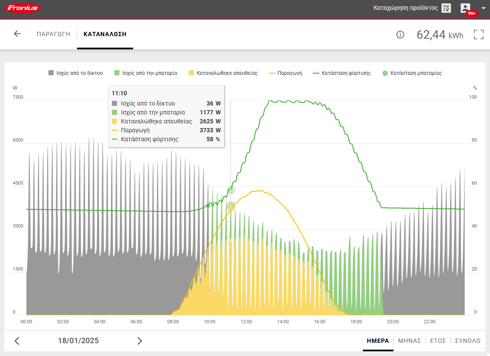Click the back arrow icon
Image resolution: width=490 pixels, height=356 pixels.
(x=17, y=34)
